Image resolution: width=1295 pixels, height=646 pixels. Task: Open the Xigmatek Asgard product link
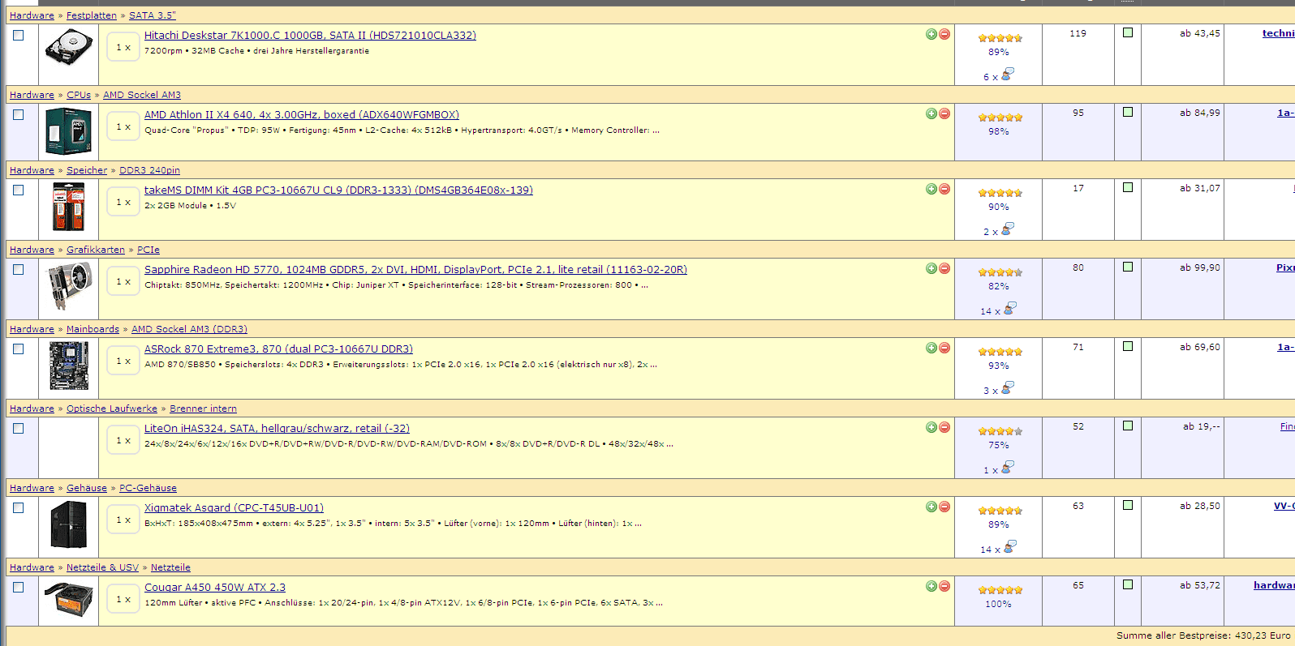click(234, 508)
